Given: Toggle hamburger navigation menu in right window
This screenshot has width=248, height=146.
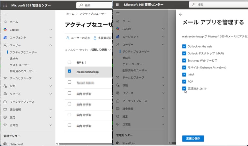Looking at the screenshot, I should (118, 13).
